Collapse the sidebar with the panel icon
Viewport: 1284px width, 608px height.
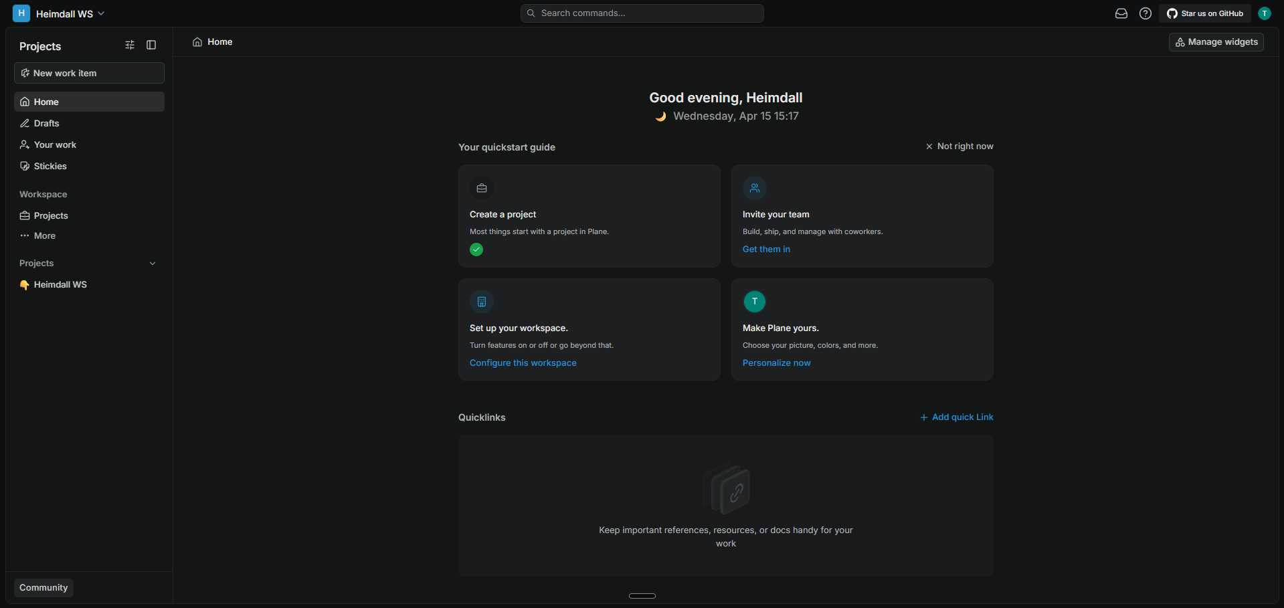coord(151,45)
